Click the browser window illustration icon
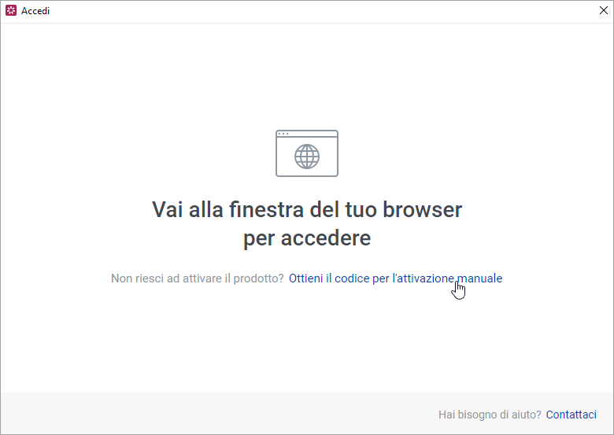 [306, 153]
